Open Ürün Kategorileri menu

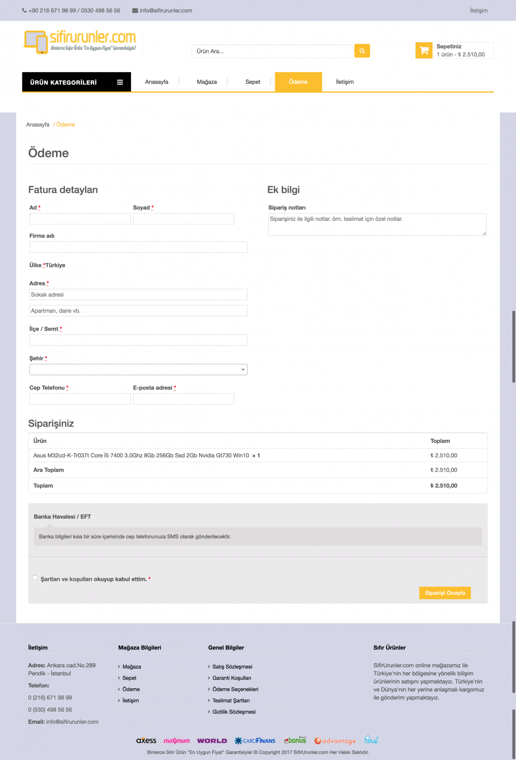tap(76, 82)
